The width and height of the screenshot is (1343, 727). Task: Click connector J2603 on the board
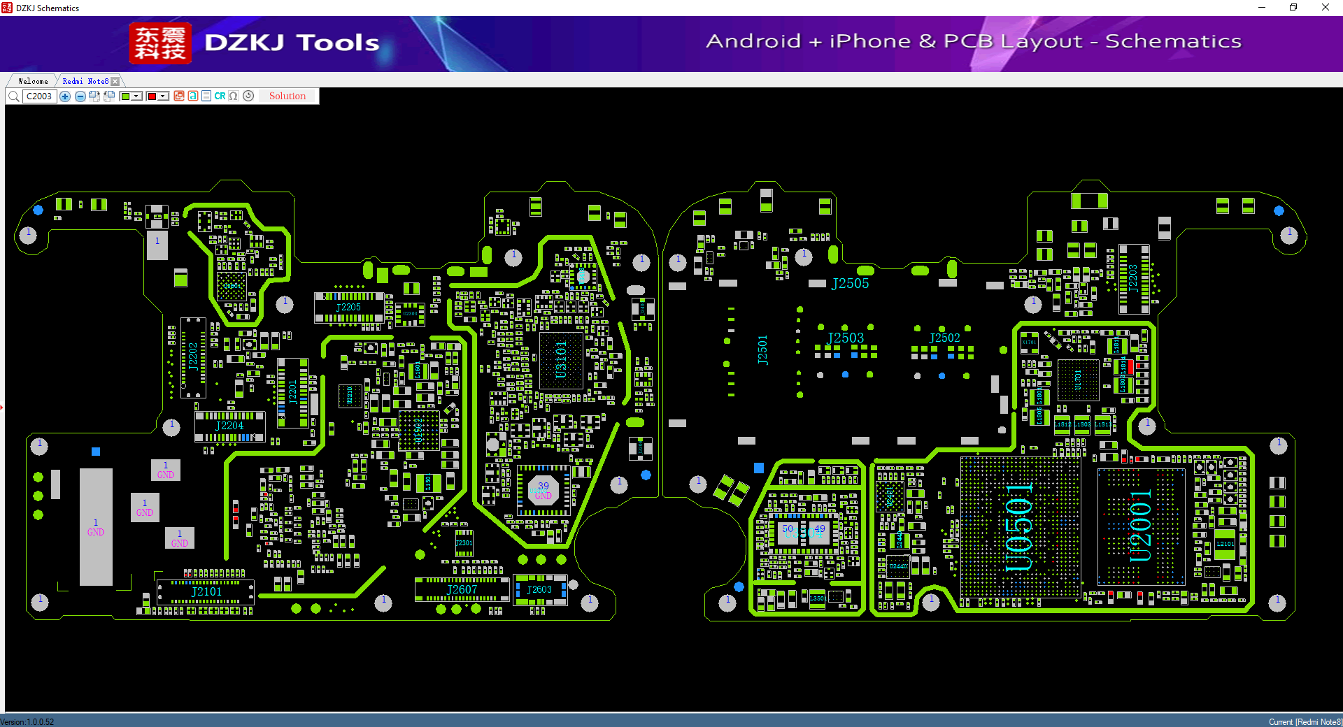pyautogui.click(x=539, y=589)
